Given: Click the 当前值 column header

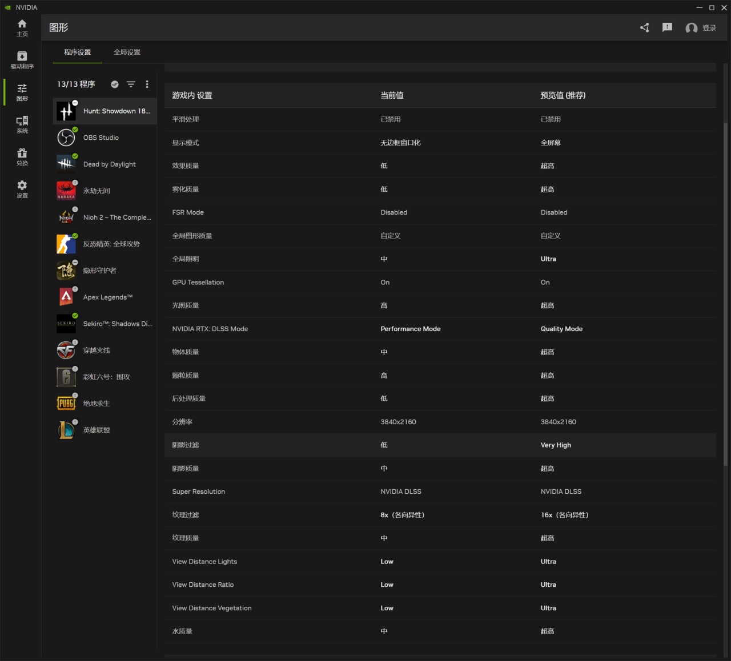Looking at the screenshot, I should click(x=392, y=95).
